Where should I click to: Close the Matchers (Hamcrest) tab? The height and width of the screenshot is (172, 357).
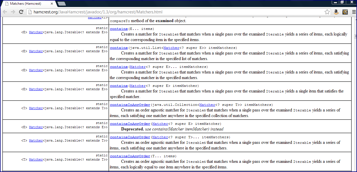pyautogui.click(x=52, y=4)
